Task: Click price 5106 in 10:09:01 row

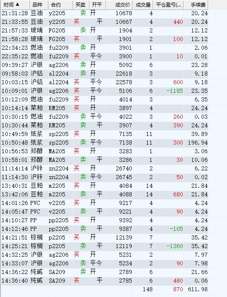Action: click(125, 91)
